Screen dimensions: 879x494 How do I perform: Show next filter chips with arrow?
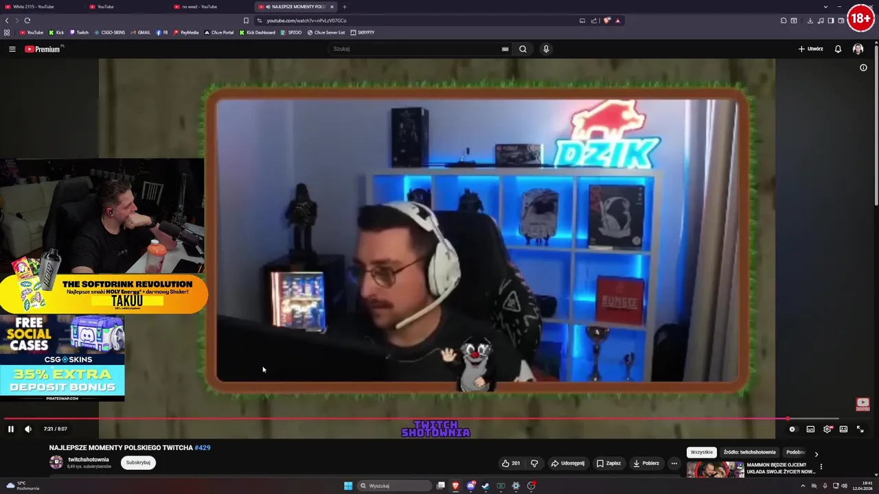point(816,454)
